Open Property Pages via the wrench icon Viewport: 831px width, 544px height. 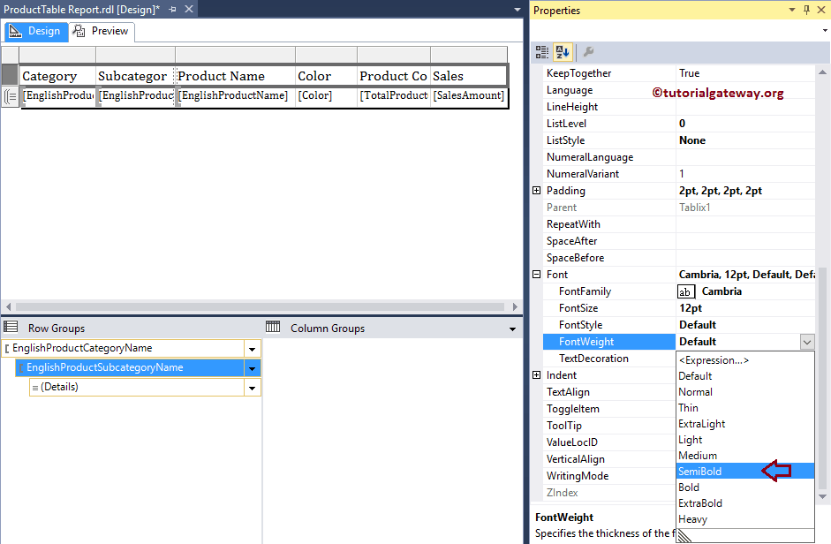point(588,52)
